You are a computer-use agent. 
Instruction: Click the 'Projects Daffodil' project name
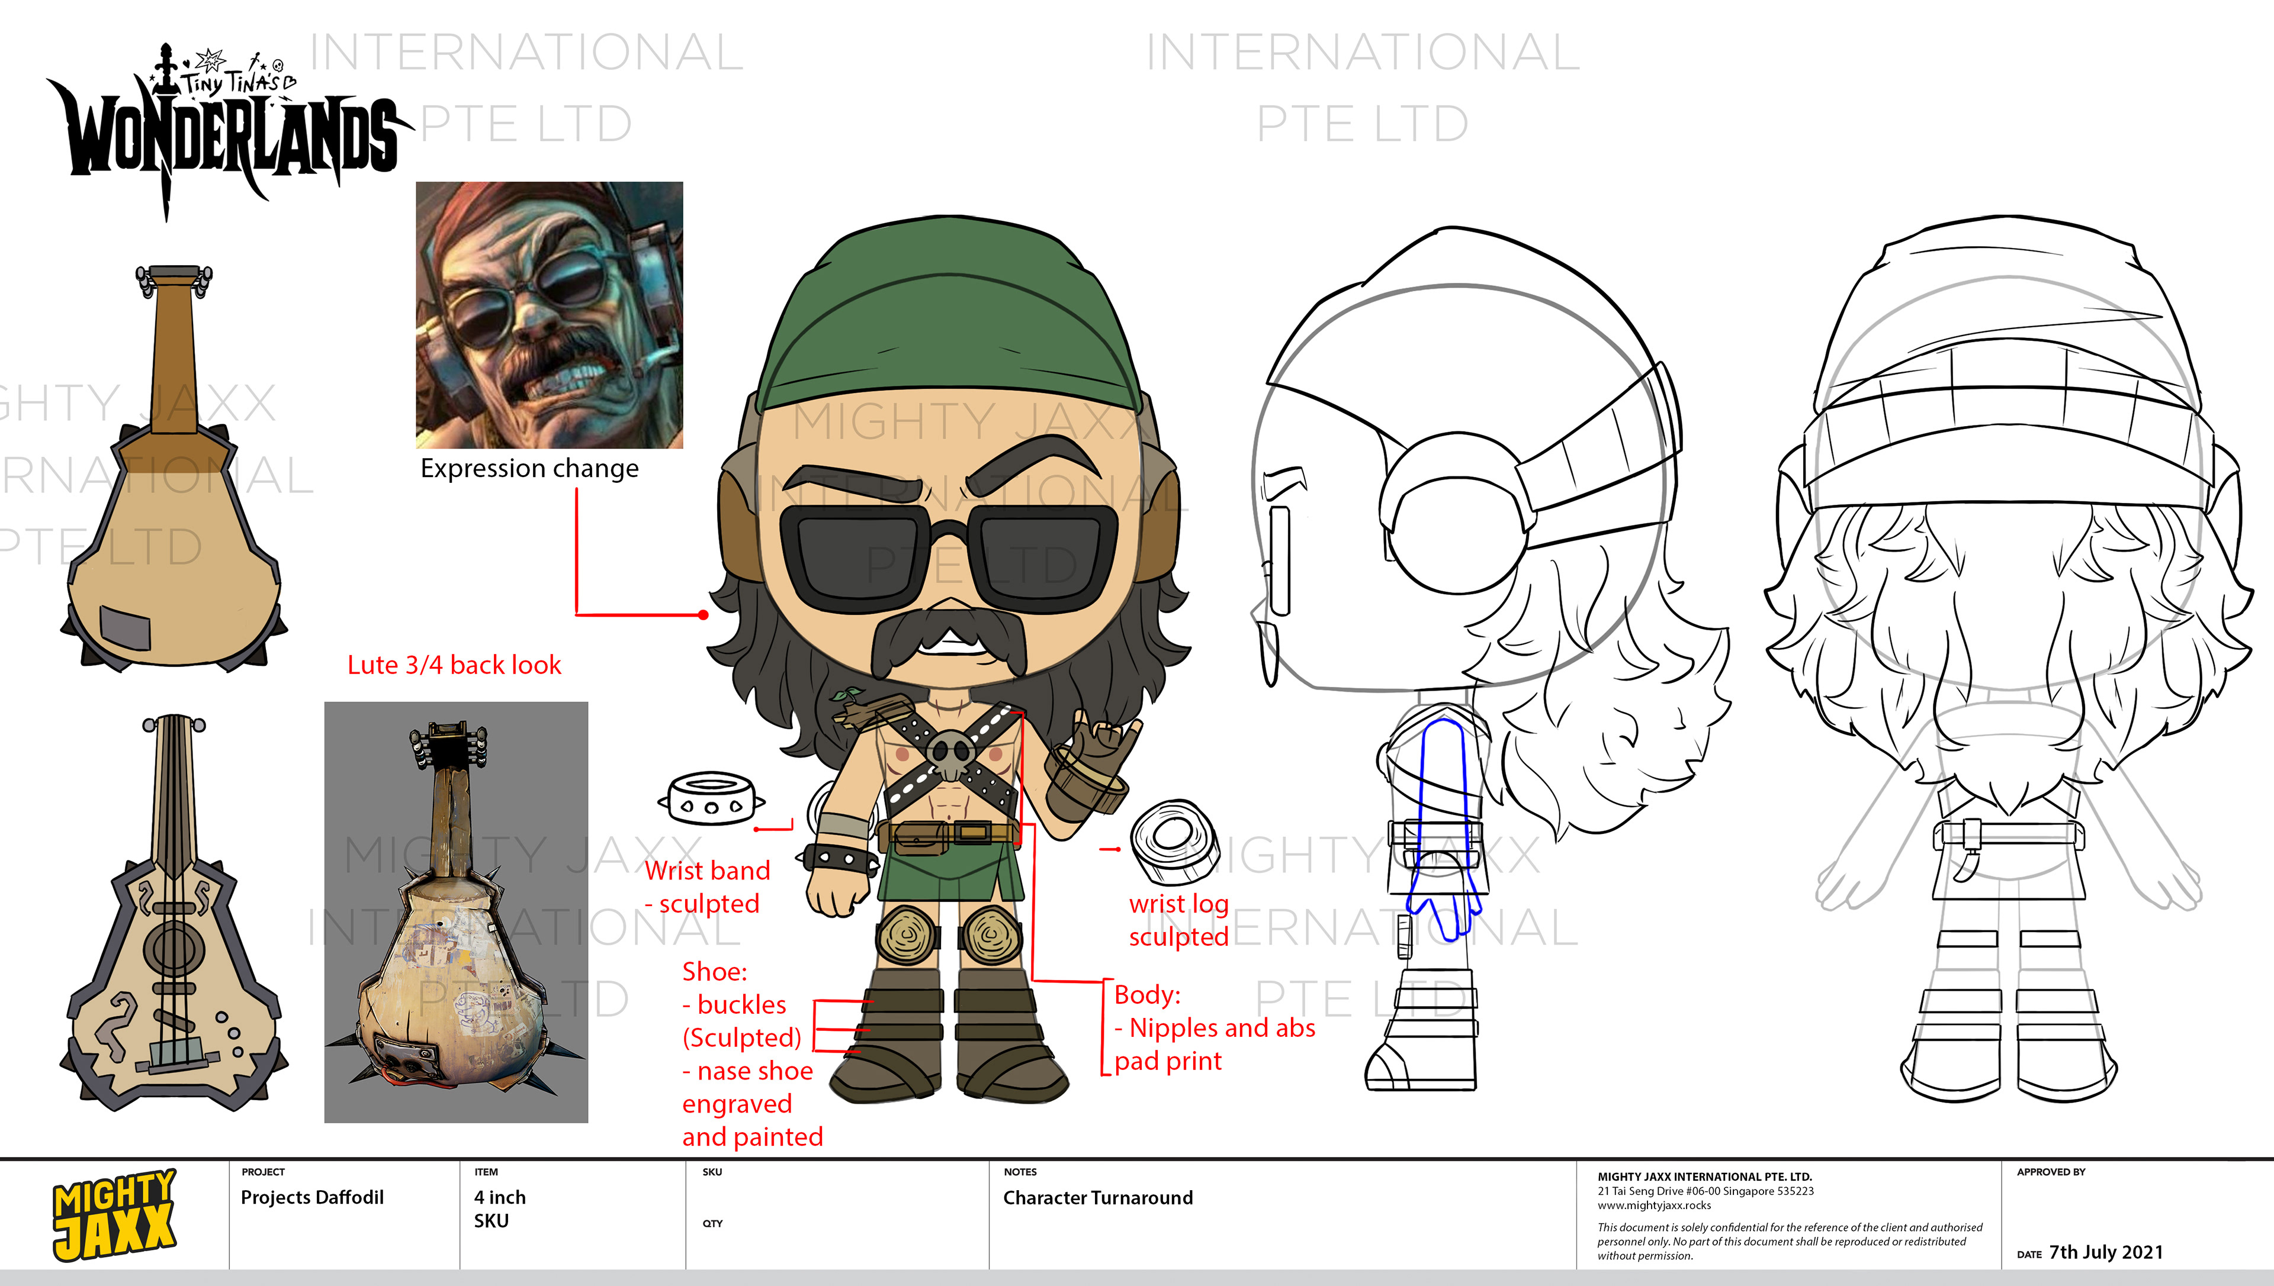click(x=312, y=1198)
